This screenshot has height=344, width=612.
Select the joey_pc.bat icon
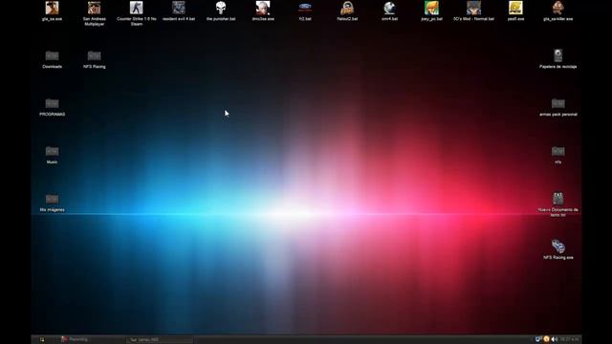431,9
